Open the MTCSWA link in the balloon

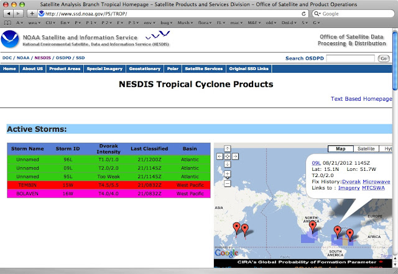coord(373,188)
